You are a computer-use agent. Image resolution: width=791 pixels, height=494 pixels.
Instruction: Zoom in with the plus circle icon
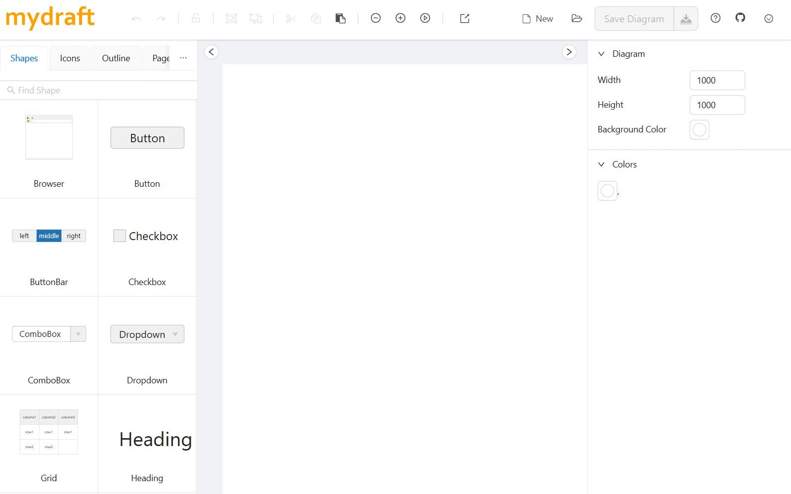400,18
